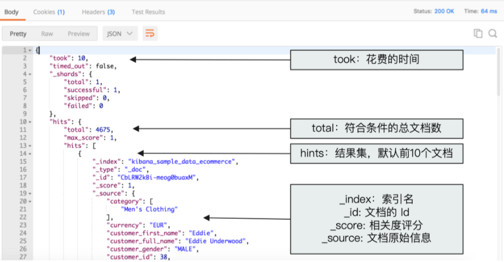
Task: Select Pretty view mode
Action: 18,34
